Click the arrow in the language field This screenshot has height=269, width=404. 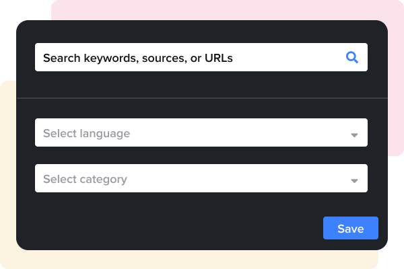(x=354, y=134)
